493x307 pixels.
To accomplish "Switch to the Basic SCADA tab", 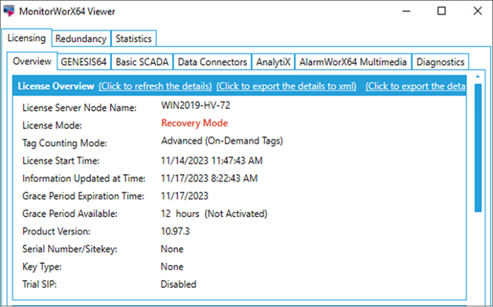I will [142, 62].
